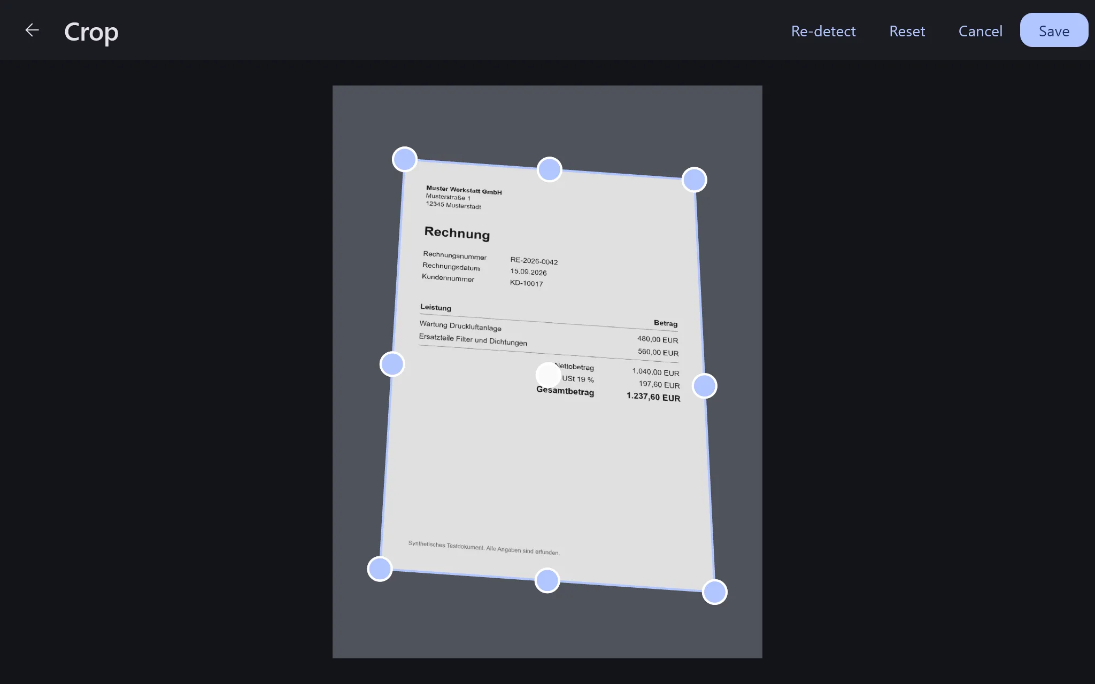
Task: Click the 'Rechnung' heading in document
Action: coord(457,233)
